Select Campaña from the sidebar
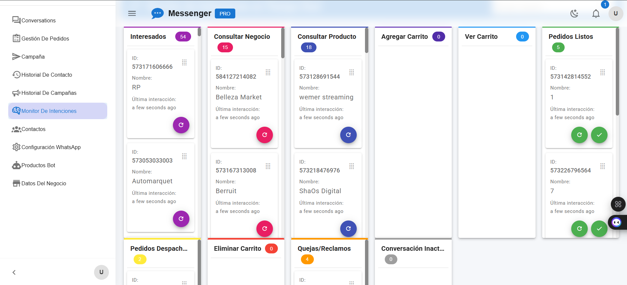The height and width of the screenshot is (285, 627). point(33,57)
